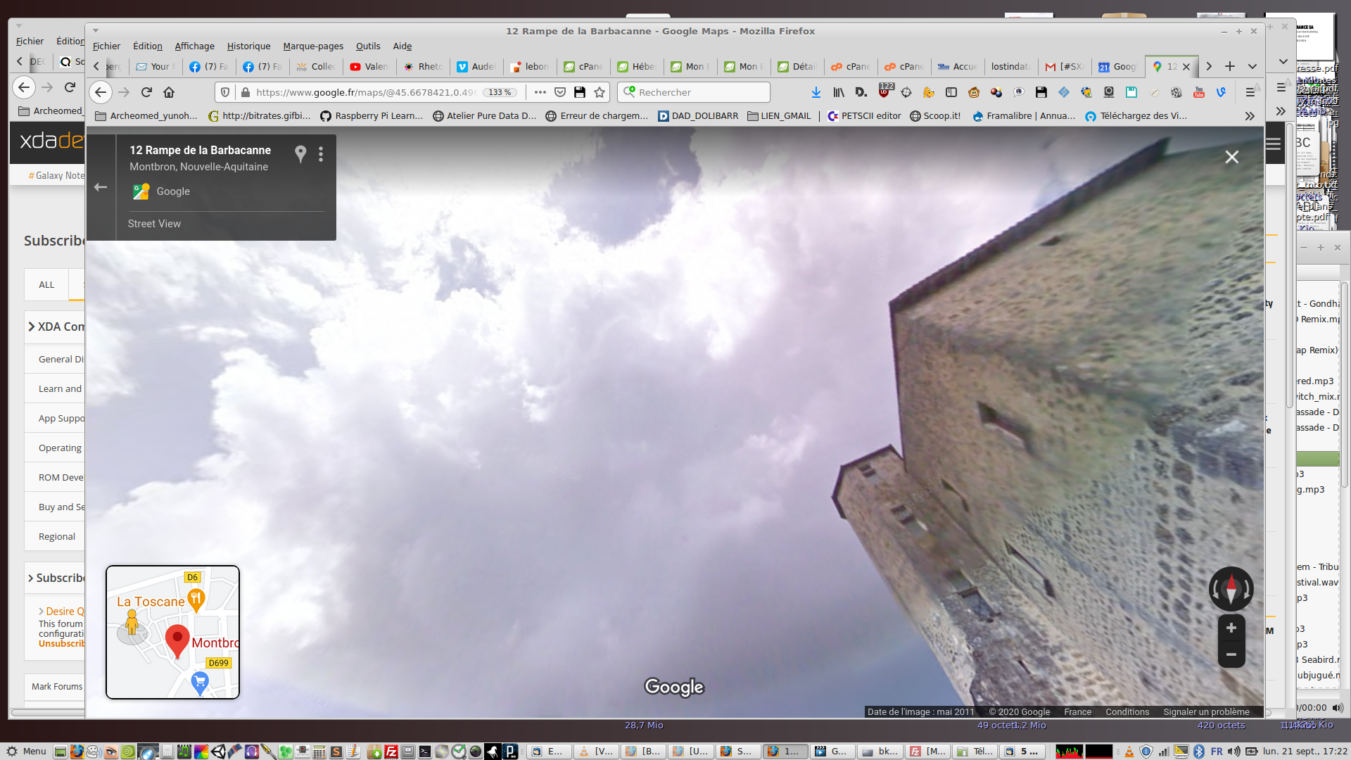
Task: Click the location pin icon in address panel
Action: click(x=300, y=153)
